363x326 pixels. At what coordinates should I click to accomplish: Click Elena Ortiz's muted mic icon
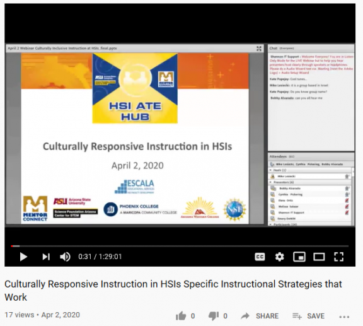pos(347,201)
